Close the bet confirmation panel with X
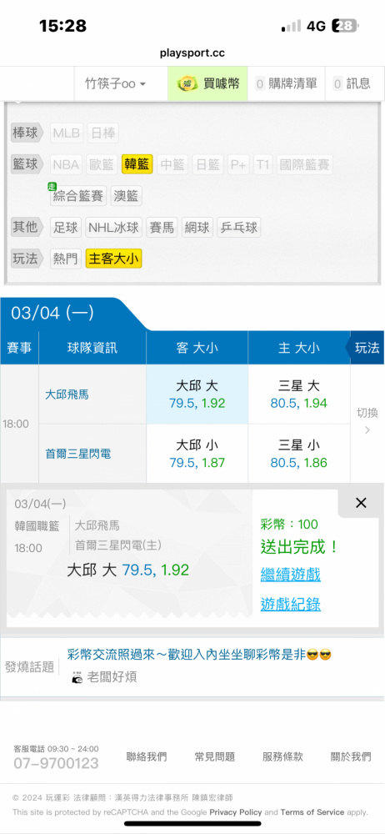Viewport: 385px width, 834px height. pyautogui.click(x=361, y=503)
